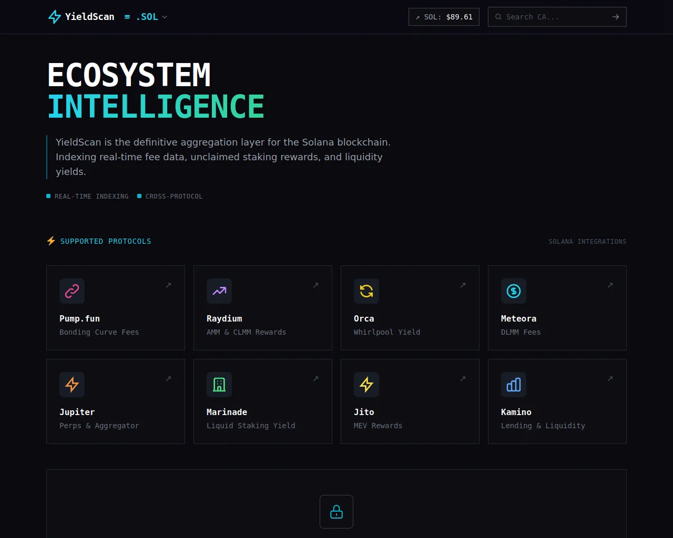Click the Raydium trending chart icon
Image resolution: width=673 pixels, height=538 pixels.
point(219,291)
